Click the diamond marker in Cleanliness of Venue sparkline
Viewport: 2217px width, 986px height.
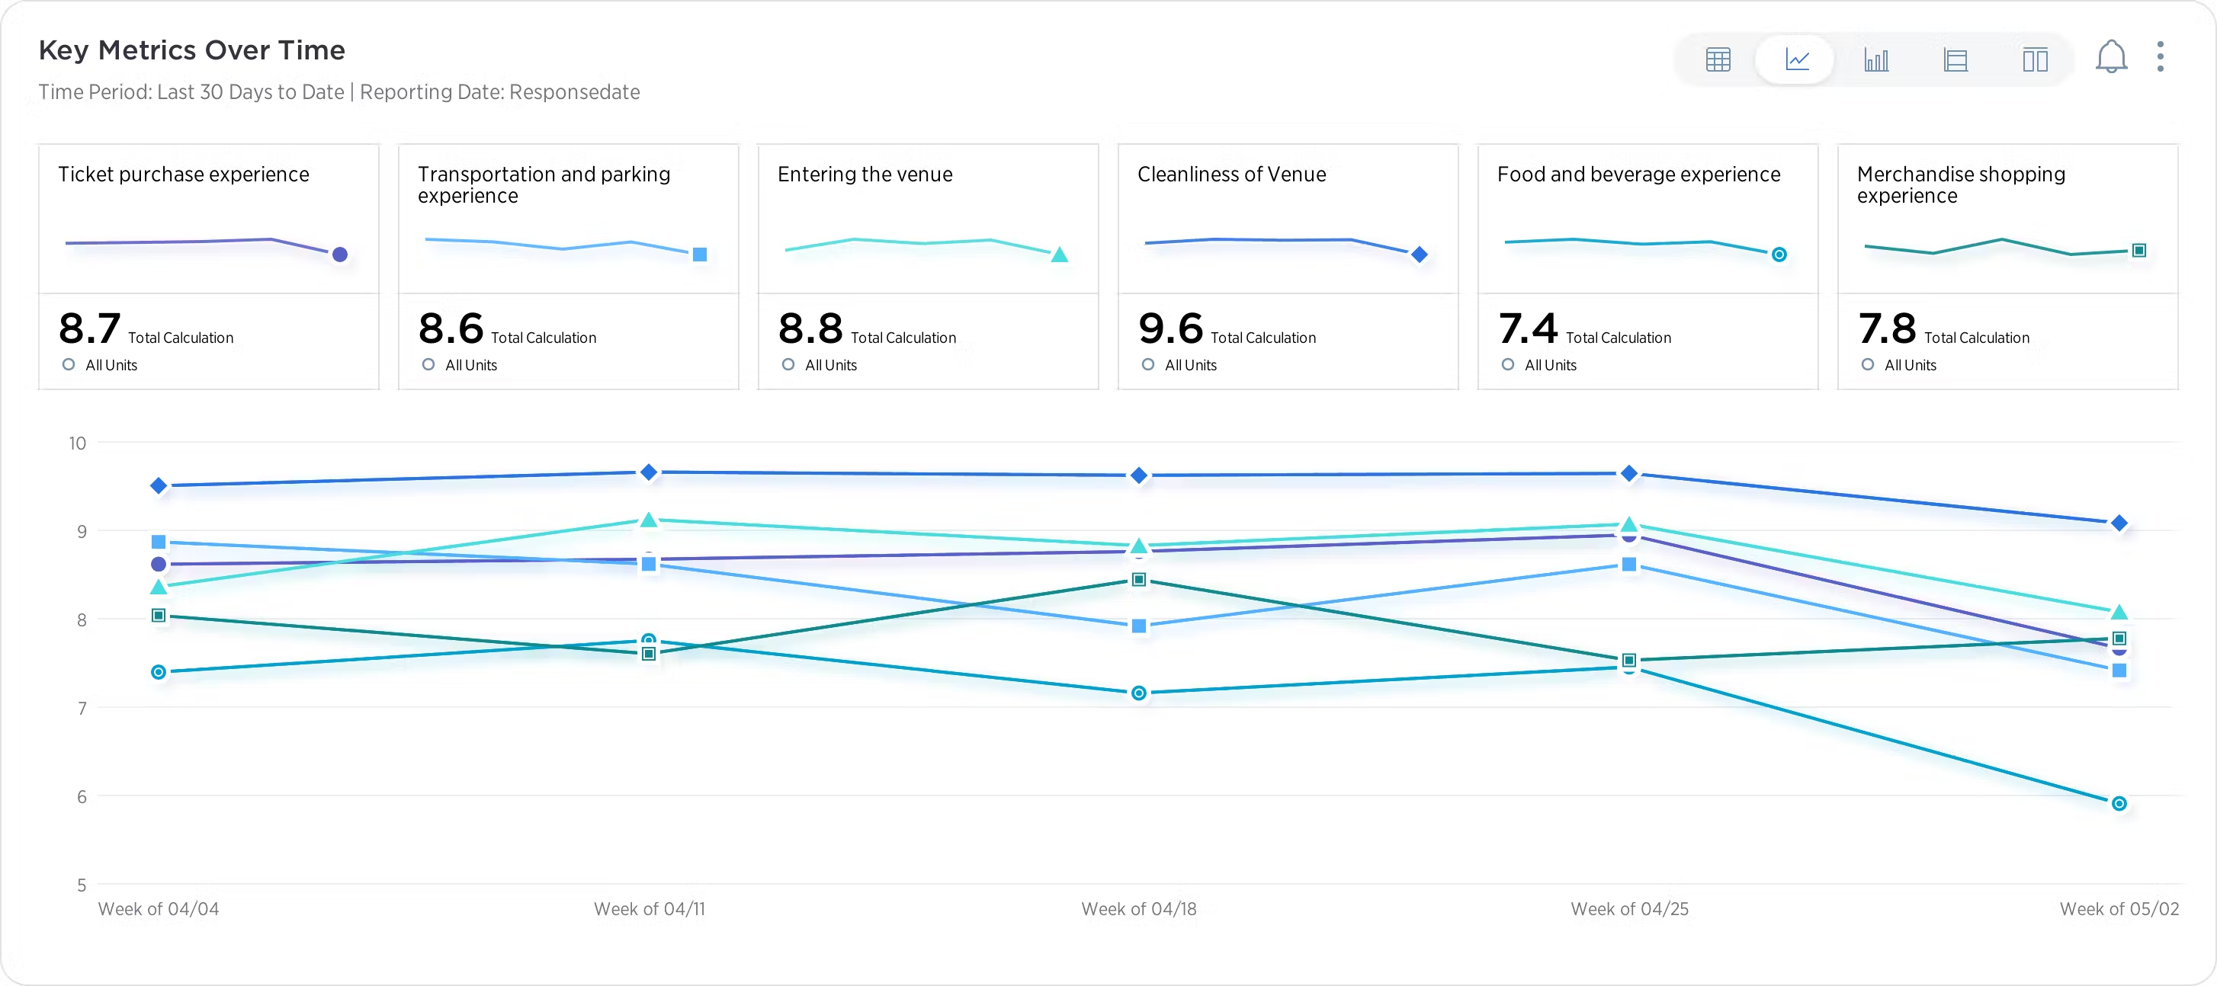click(x=1420, y=254)
